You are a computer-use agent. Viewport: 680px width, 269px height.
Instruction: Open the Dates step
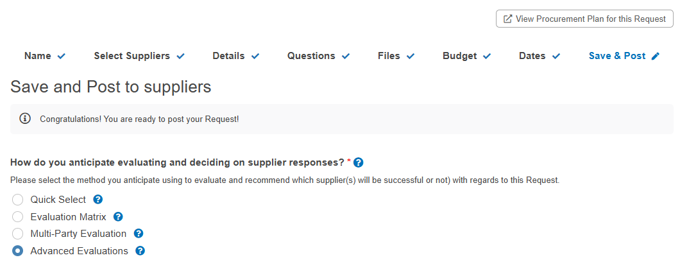pos(540,56)
